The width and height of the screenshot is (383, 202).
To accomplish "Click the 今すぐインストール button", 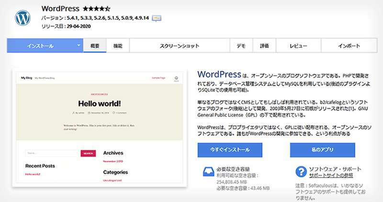I will (x=230, y=150).
